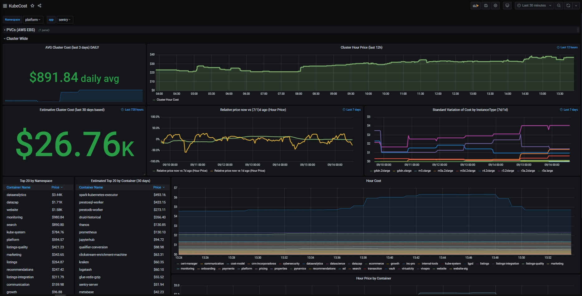Open the Hour Cost panel title menu
This screenshot has width=582, height=296.
coord(373,181)
